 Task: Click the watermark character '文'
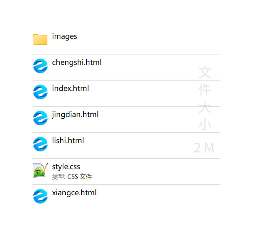[205, 72]
